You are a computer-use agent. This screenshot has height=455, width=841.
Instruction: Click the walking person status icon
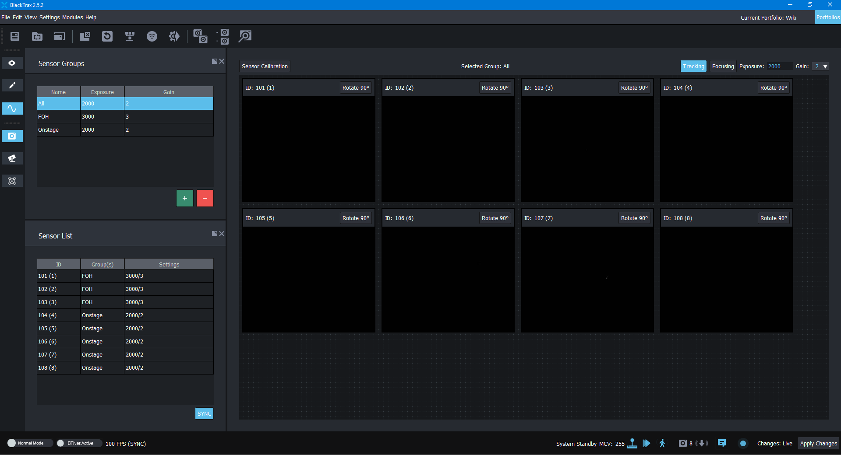[x=662, y=443]
